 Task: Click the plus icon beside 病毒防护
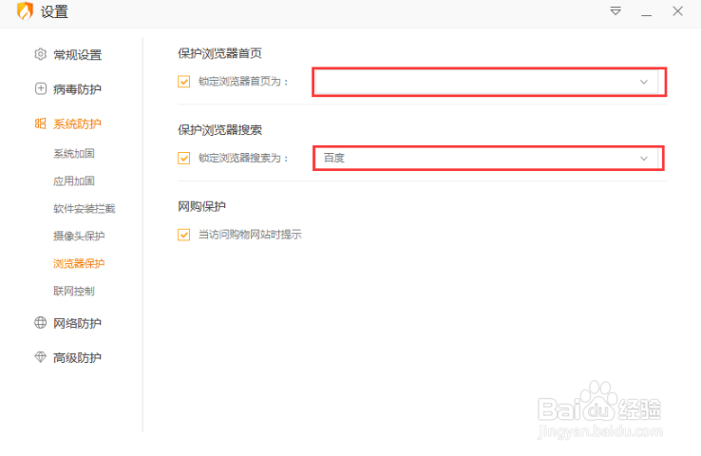40,89
